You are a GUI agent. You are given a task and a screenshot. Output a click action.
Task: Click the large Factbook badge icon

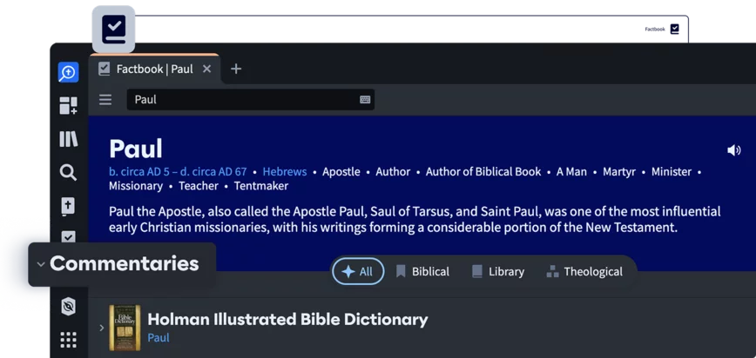tap(113, 30)
